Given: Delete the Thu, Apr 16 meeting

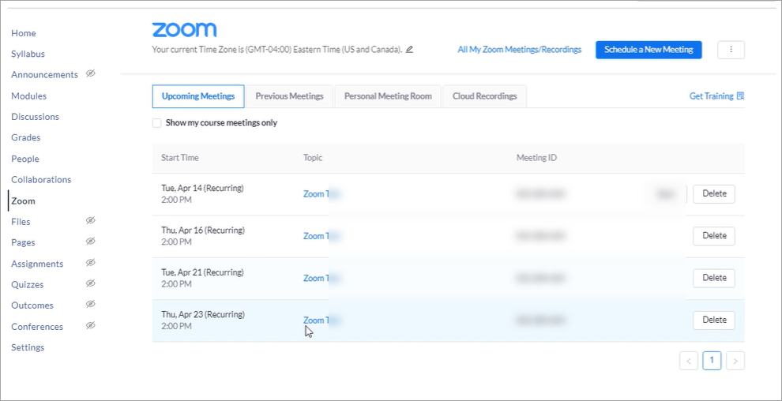Looking at the screenshot, I should click(x=714, y=235).
